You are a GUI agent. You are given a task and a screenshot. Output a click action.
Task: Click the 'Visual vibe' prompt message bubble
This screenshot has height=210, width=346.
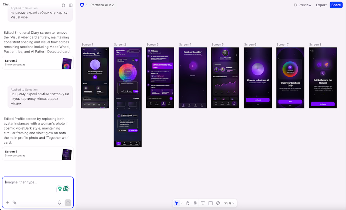[x=40, y=14]
